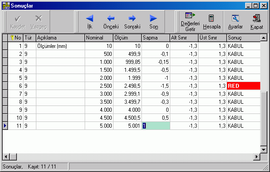Click horizontal scrollbar right arrow
Viewport: 270px width, 172px height.
(257, 156)
